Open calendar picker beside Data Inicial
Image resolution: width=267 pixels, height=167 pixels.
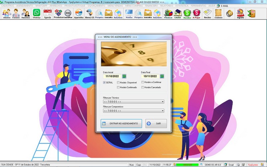(x=124, y=76)
